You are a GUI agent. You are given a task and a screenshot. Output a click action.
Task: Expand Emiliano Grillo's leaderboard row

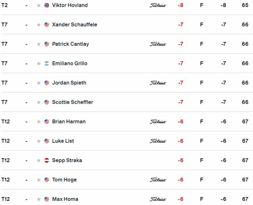point(126,63)
